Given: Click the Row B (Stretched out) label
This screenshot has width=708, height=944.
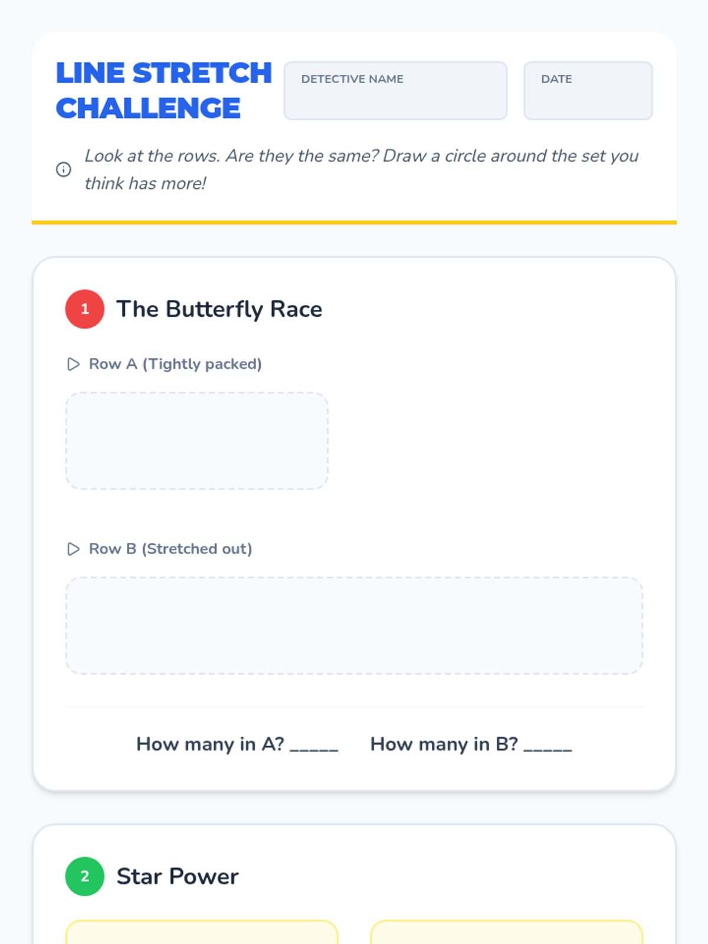Looking at the screenshot, I should pos(171,549).
